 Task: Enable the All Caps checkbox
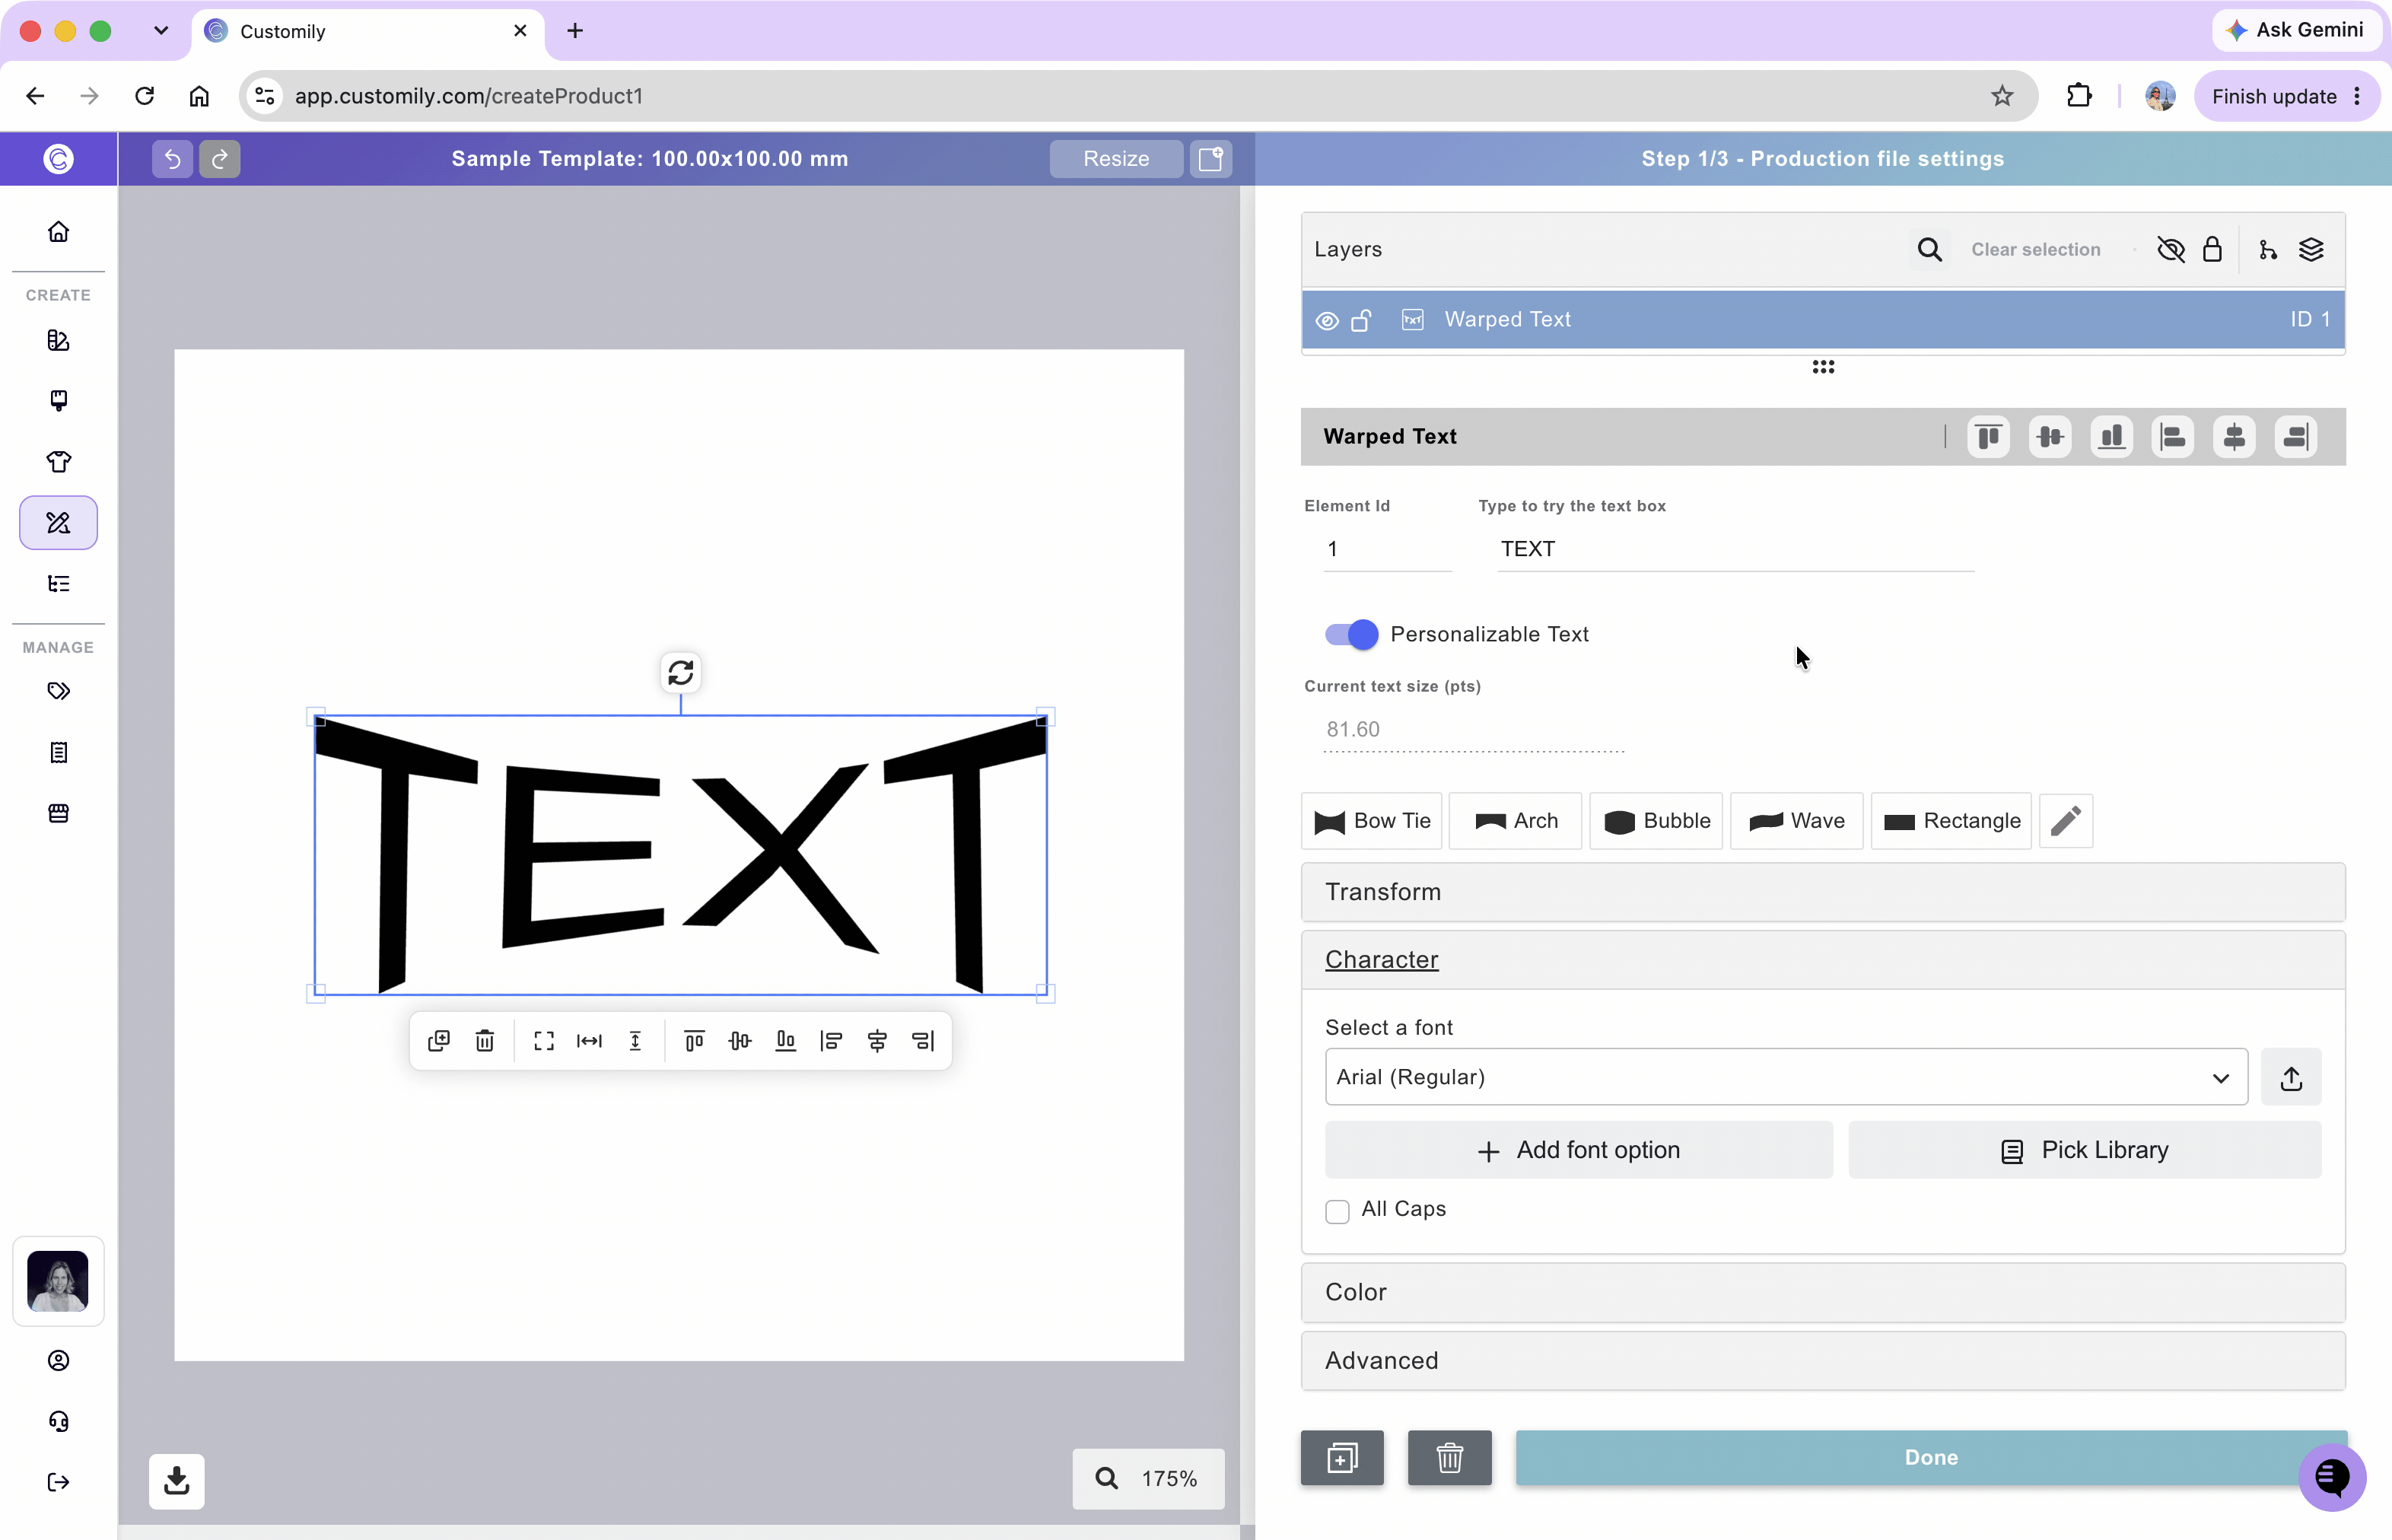pyautogui.click(x=1337, y=1212)
